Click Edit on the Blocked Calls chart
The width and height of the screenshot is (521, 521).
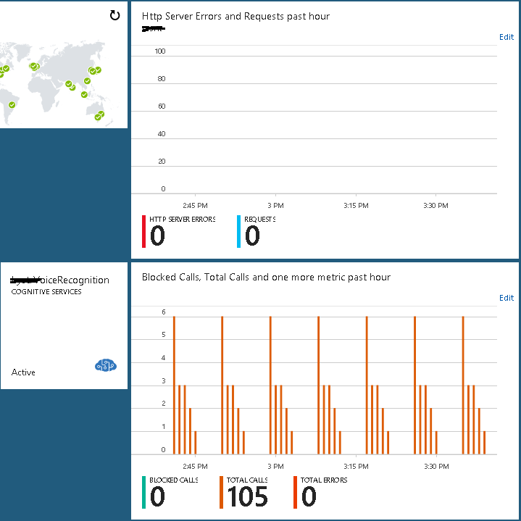coord(506,298)
